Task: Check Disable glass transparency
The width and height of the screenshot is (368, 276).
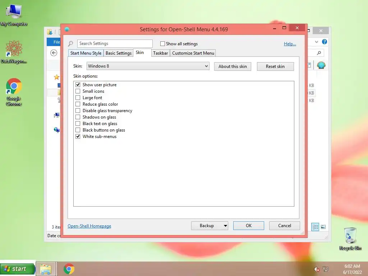Action: point(78,111)
